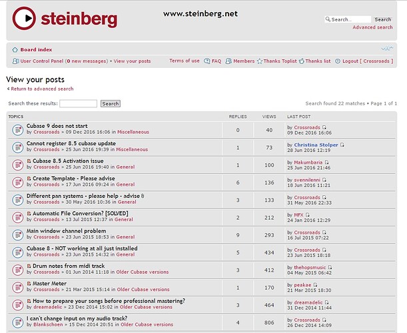Image resolution: width=407 pixels, height=333 pixels.
Task: Open topic I can't change input on my audio track?
Action: [x=77, y=318]
